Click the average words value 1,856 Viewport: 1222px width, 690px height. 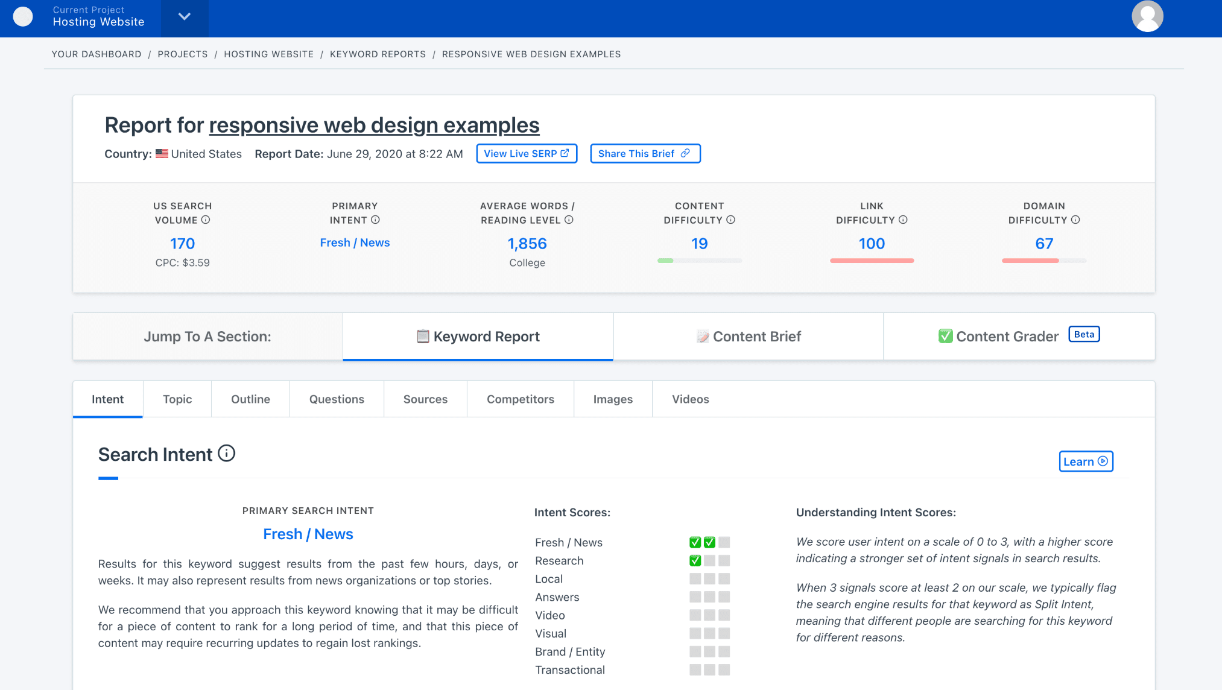527,244
